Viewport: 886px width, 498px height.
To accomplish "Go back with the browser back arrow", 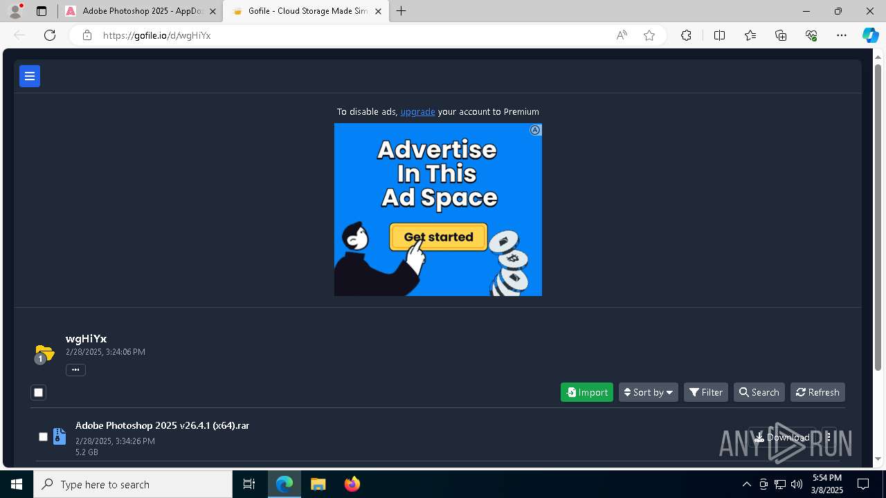I will tap(19, 35).
